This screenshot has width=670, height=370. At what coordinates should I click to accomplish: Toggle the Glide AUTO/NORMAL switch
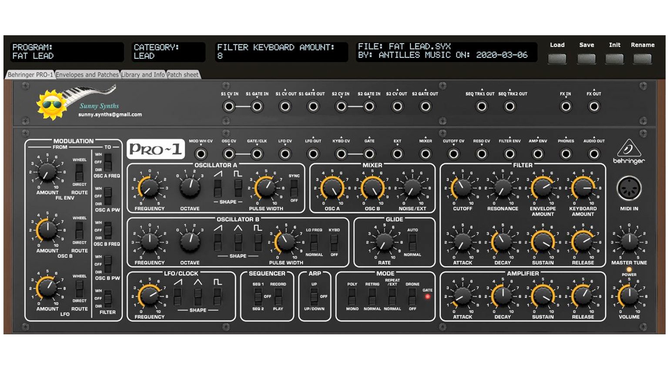[412, 242]
